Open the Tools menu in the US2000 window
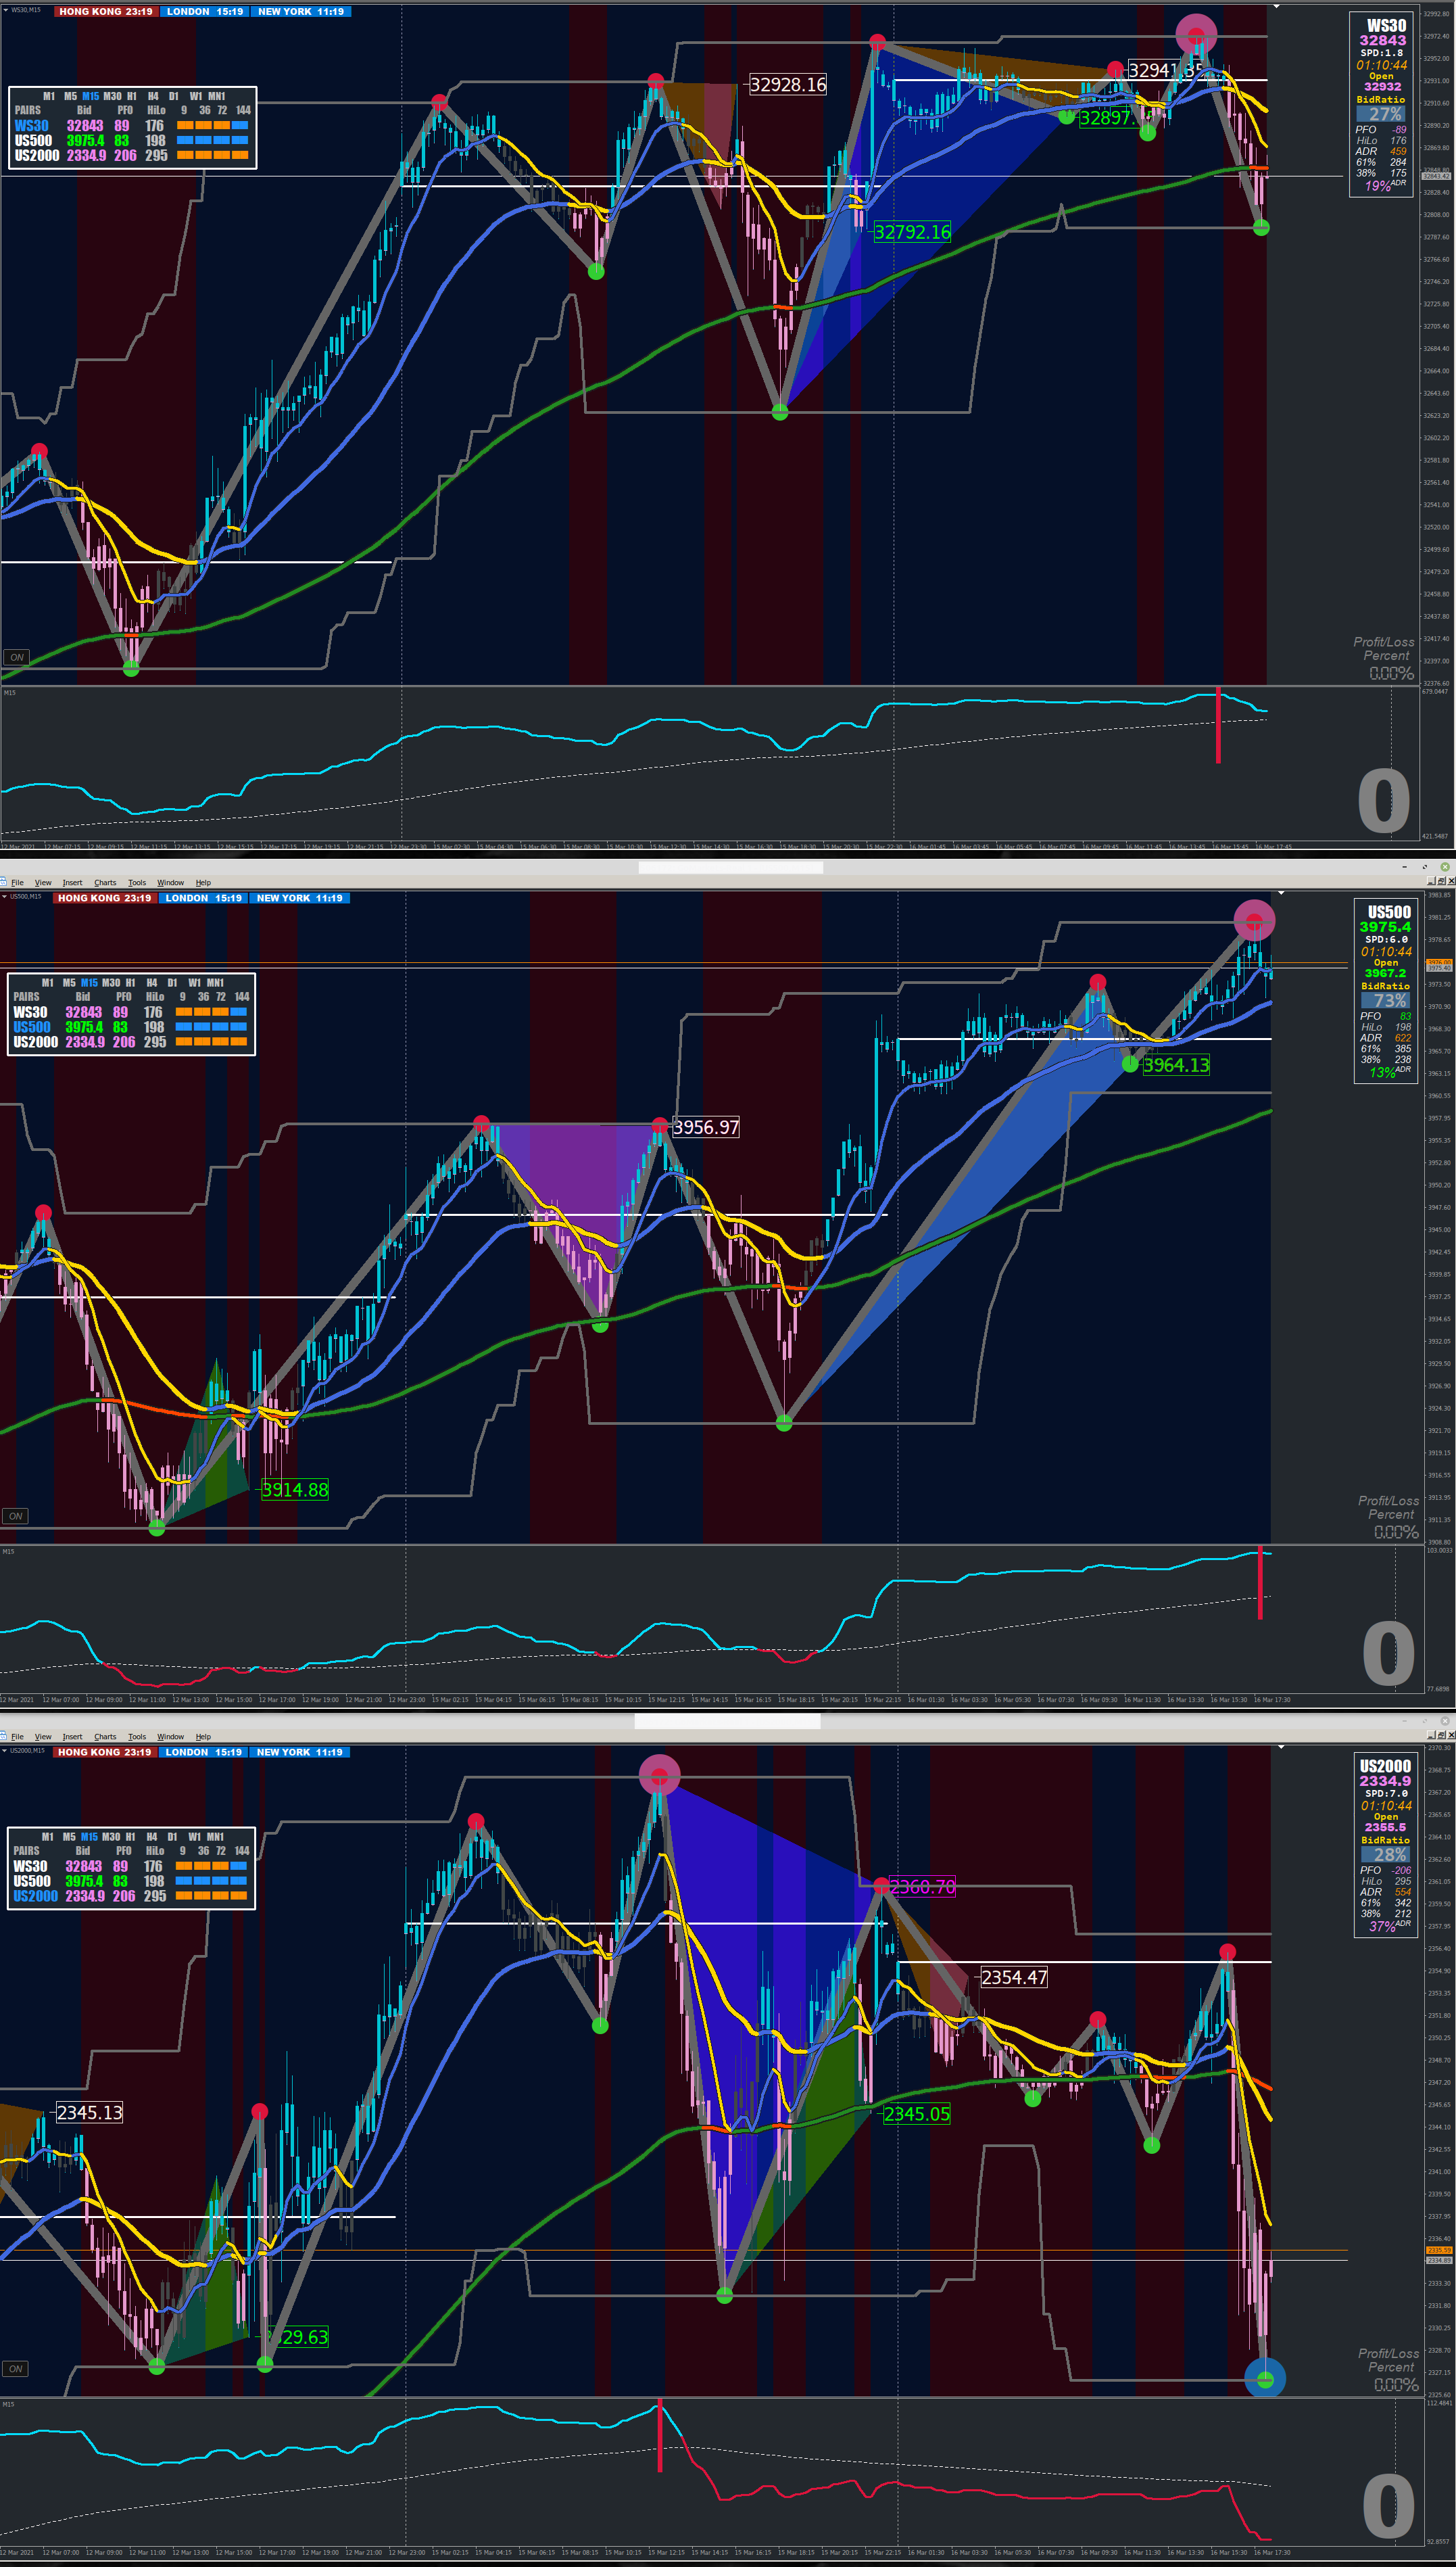This screenshot has height=2567, width=1456. point(137,1737)
